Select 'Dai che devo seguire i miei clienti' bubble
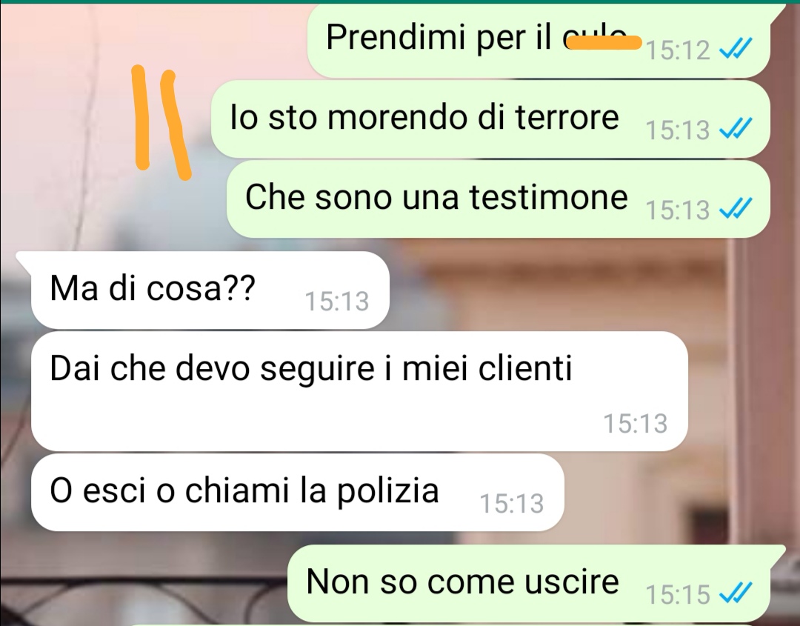The height and width of the screenshot is (626, 800). point(359,391)
